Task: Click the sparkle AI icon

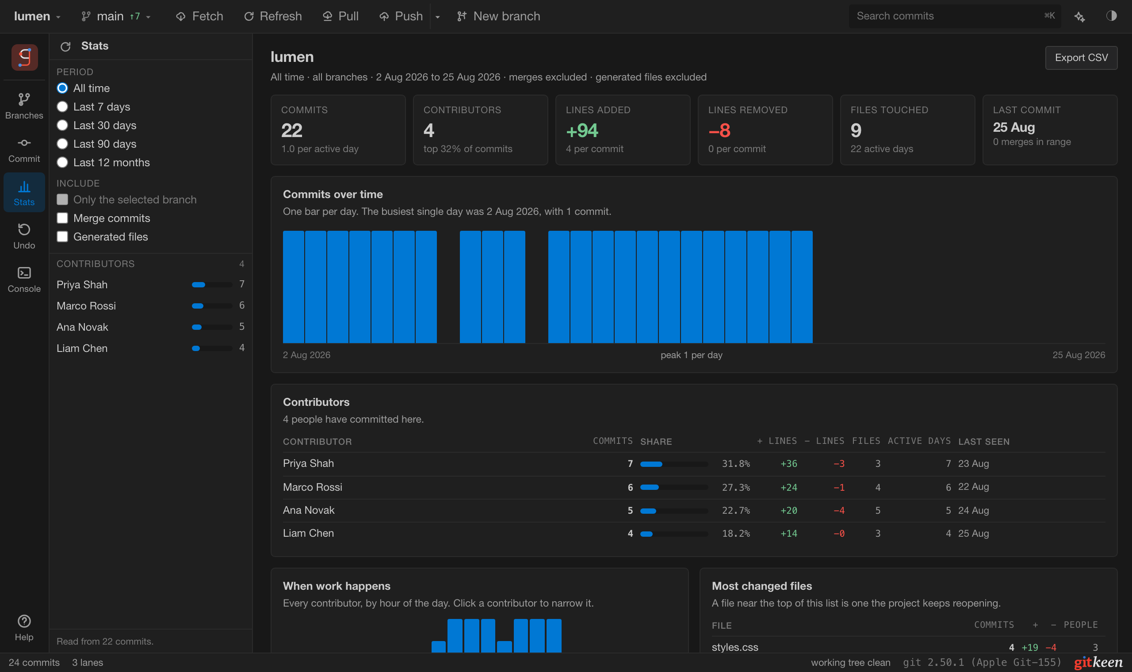Action: tap(1079, 16)
